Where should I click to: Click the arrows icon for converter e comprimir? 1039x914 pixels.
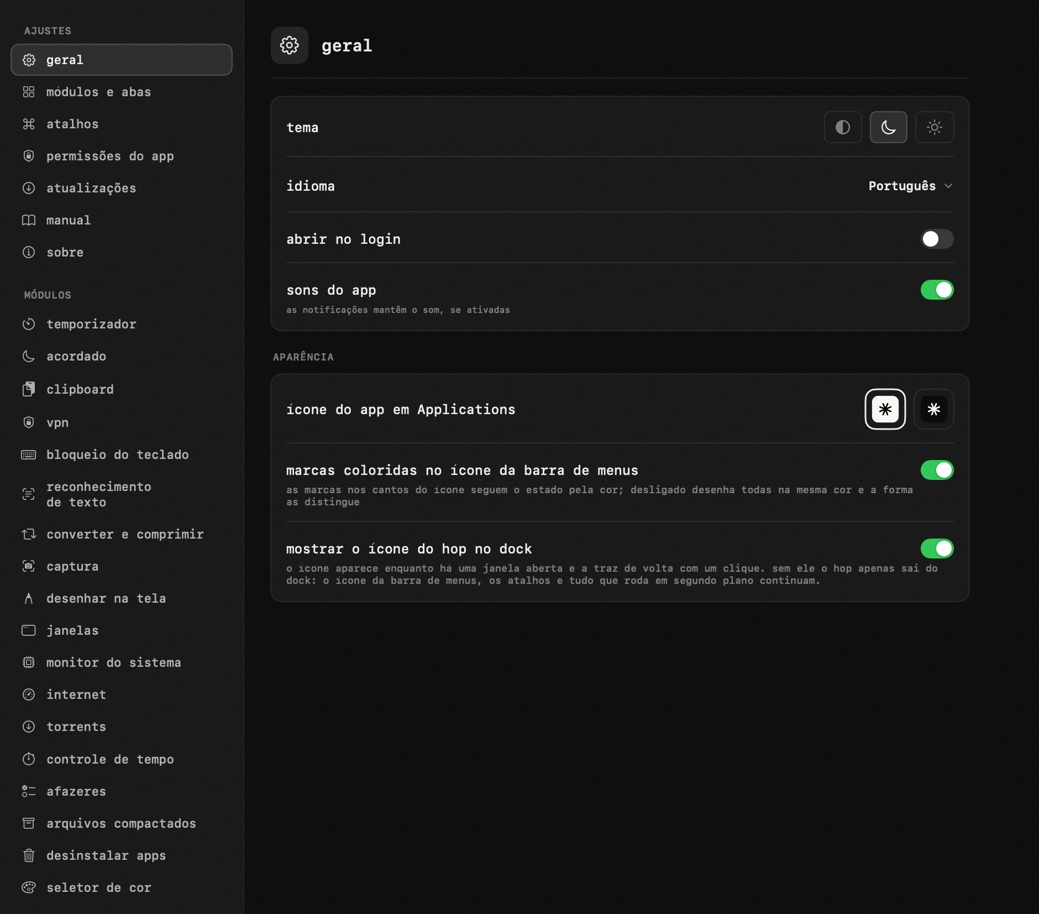(x=29, y=534)
